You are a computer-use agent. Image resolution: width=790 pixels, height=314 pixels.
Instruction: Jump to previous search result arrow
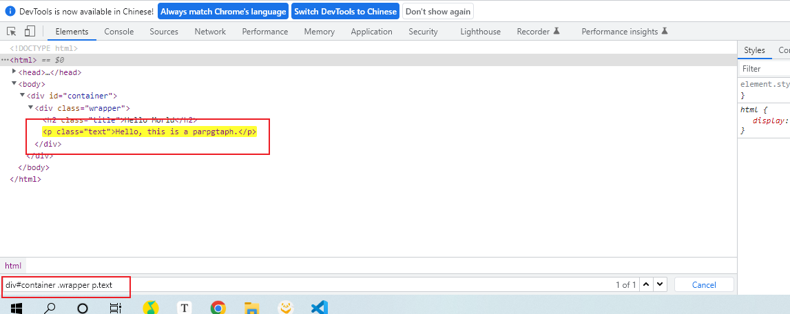pyautogui.click(x=646, y=284)
